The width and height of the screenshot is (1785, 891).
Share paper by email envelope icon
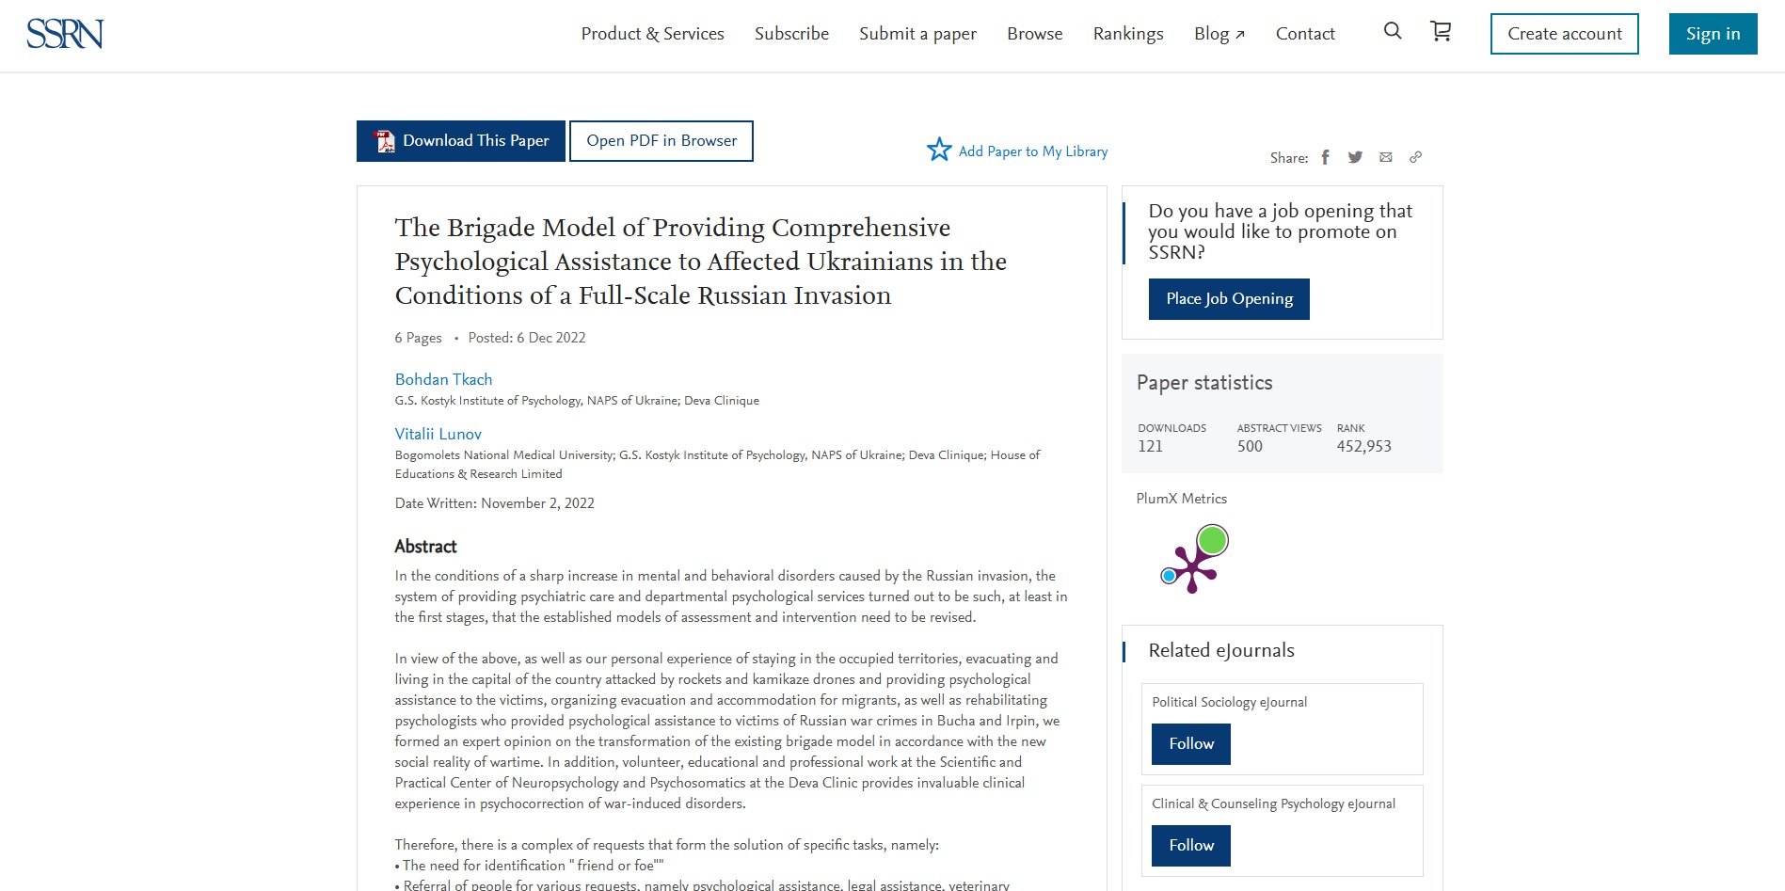point(1386,157)
